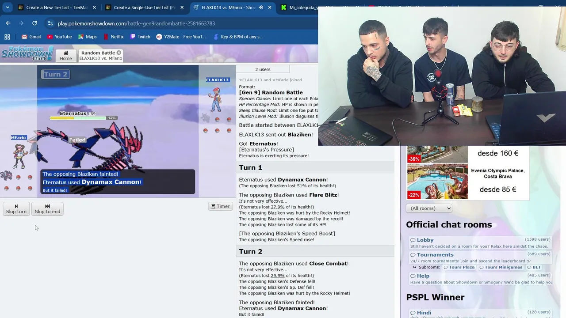The image size is (566, 318).
Task: Skip to the end of the battle
Action: pos(47,209)
